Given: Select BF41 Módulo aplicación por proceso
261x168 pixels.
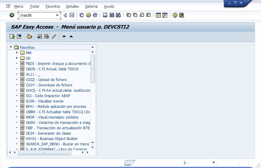Looking at the screenshot, I should click(x=56, y=107).
